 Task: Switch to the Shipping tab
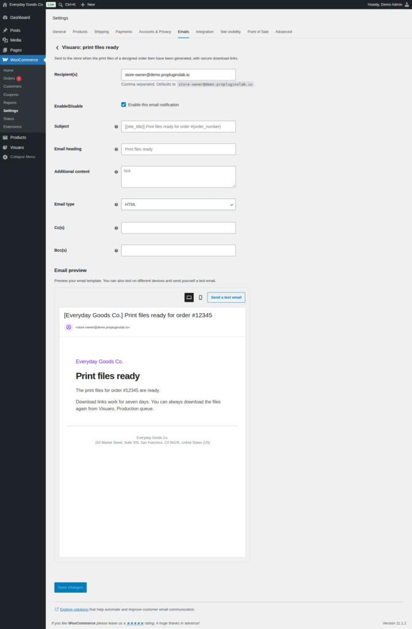(101, 32)
